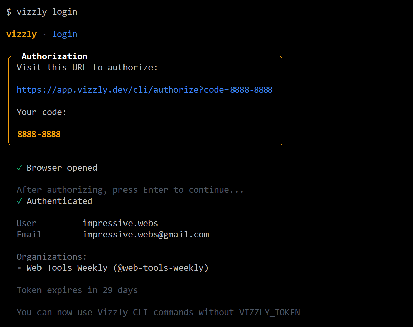This screenshot has width=413, height=327.
Task: Click the press Enter to continue message
Action: (130, 190)
